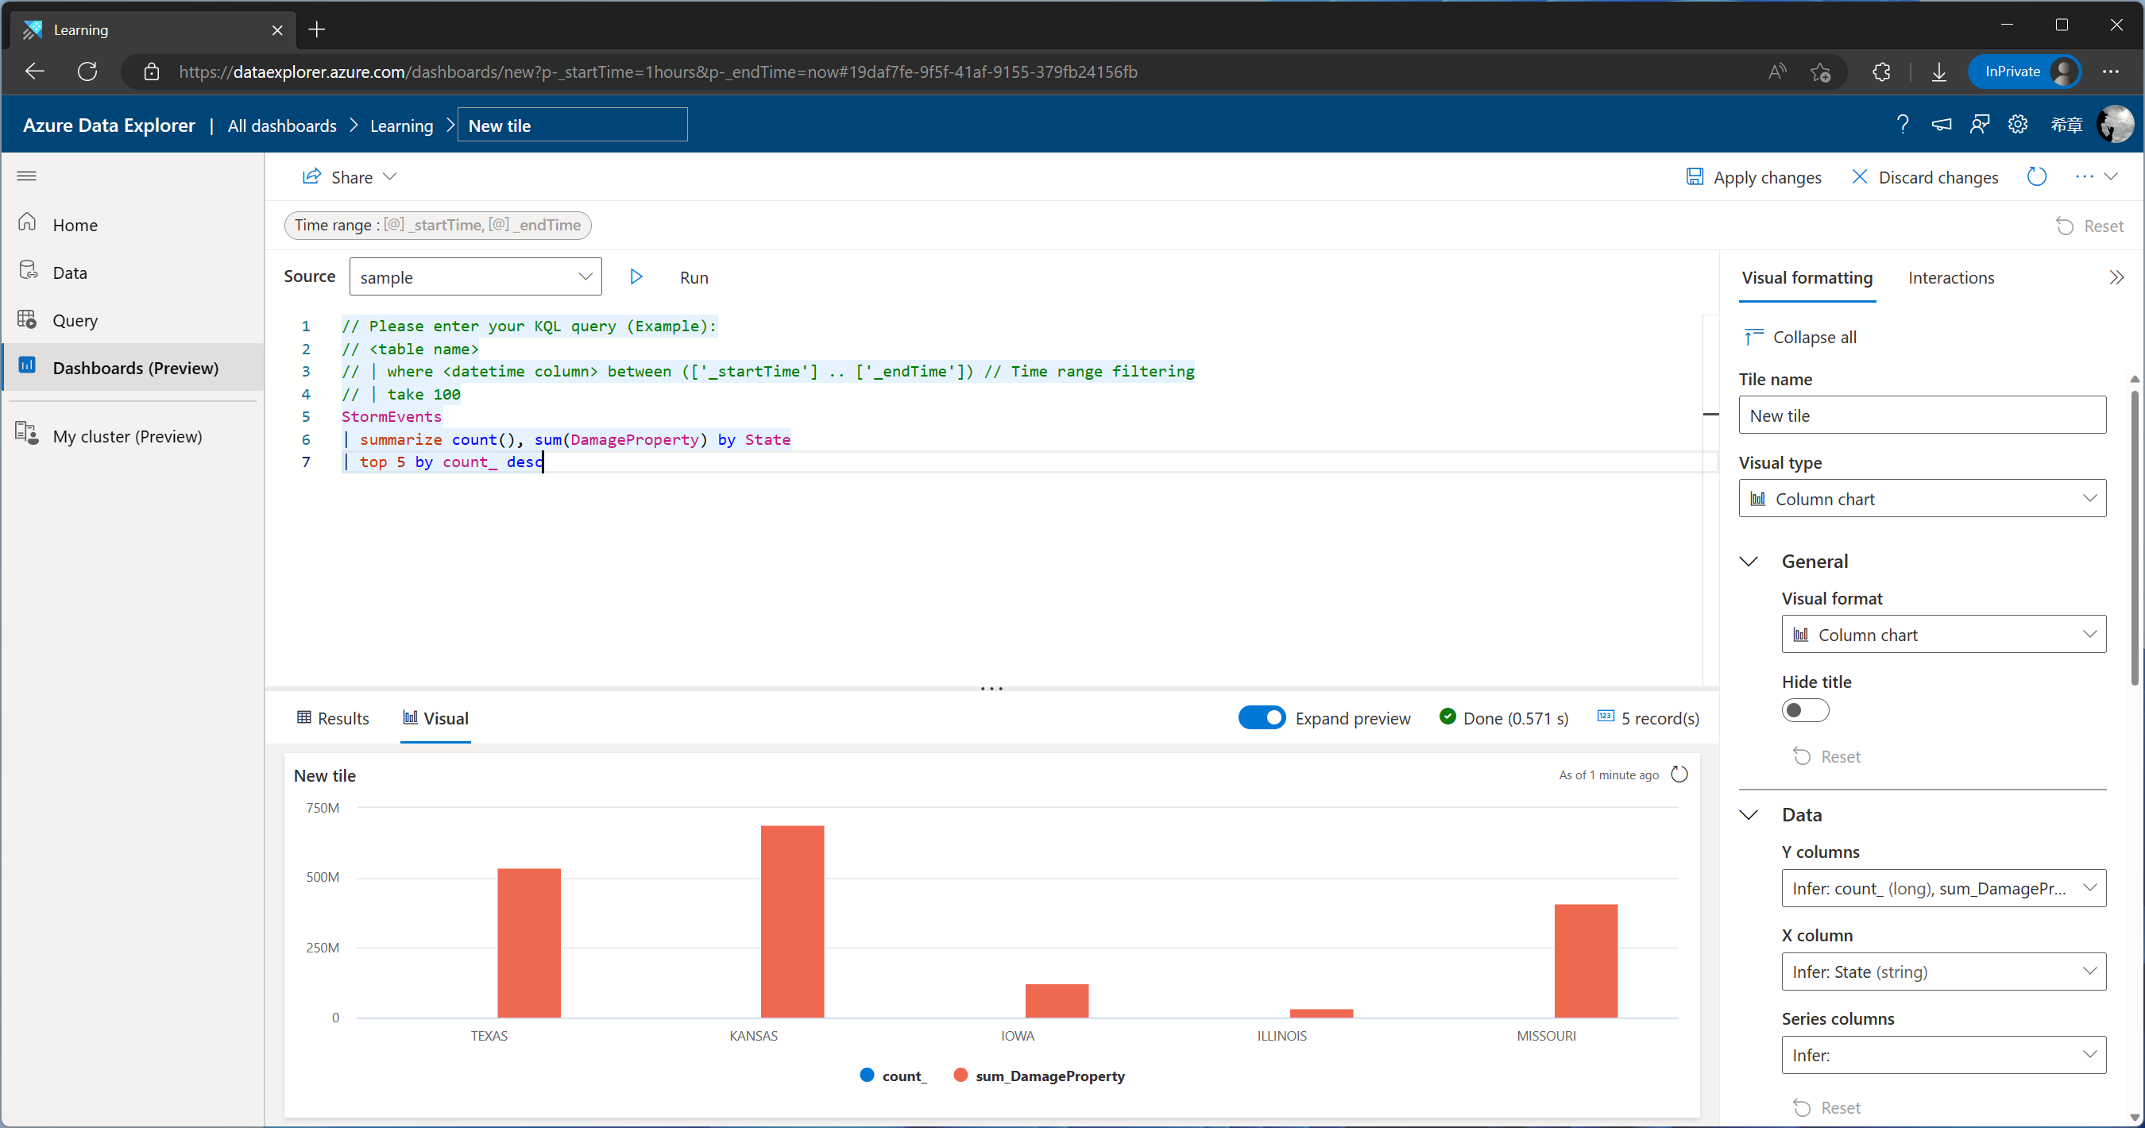Image resolution: width=2145 pixels, height=1128 pixels.
Task: Click Reset under Data section
Action: click(1826, 1107)
